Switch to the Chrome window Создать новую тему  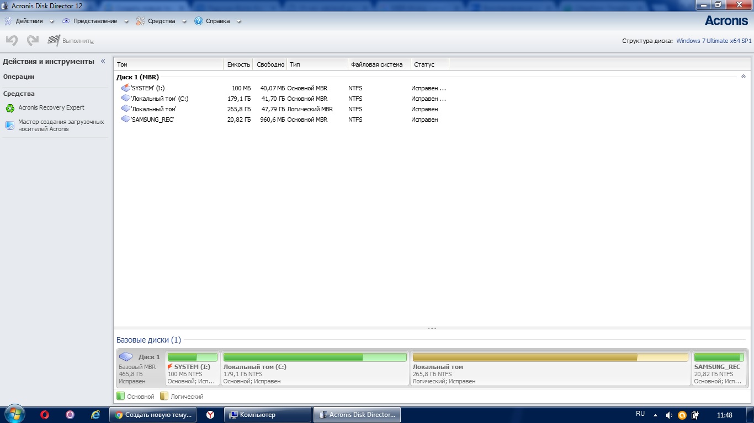coord(152,415)
